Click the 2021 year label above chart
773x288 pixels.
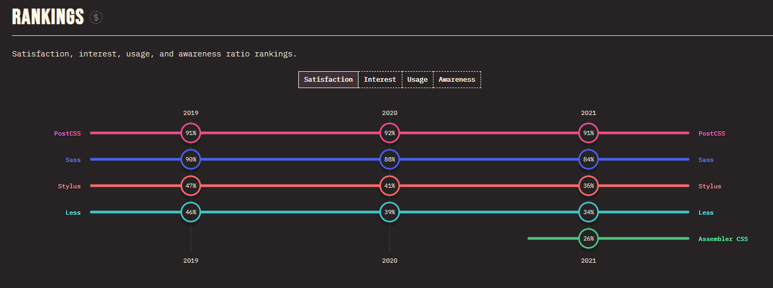tap(589, 113)
